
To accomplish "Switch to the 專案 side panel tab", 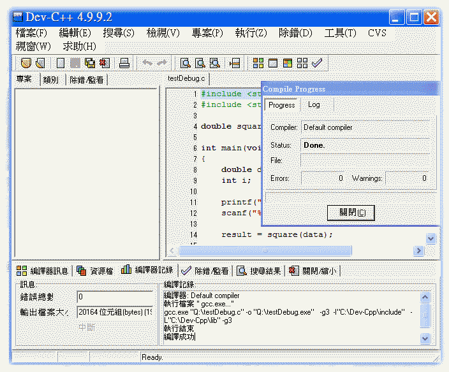I will [x=24, y=79].
